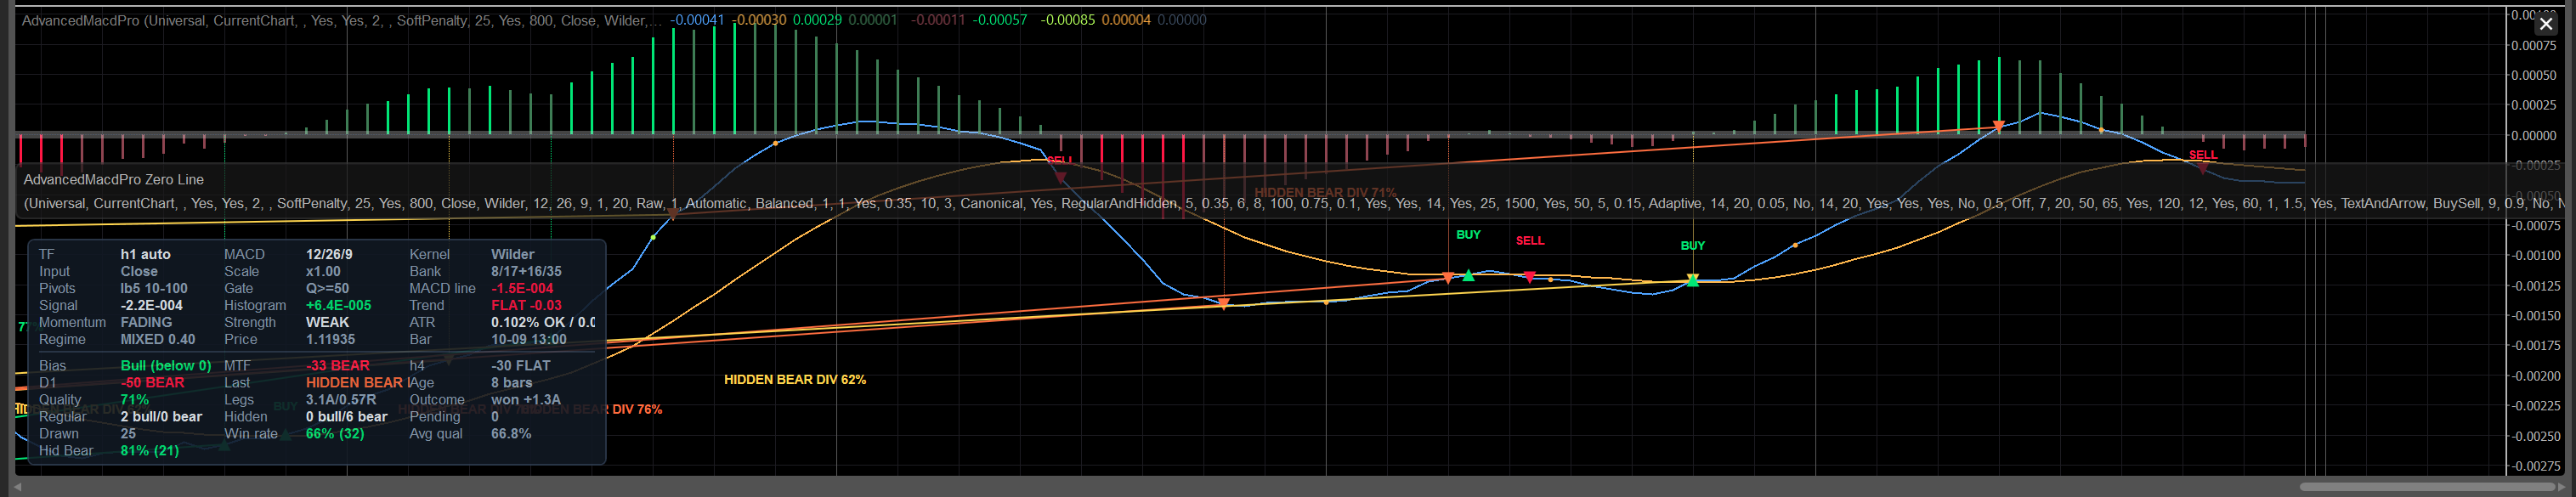This screenshot has width=2576, height=497.
Task: Click the Avg qual value '66.8%'
Action: coord(511,434)
